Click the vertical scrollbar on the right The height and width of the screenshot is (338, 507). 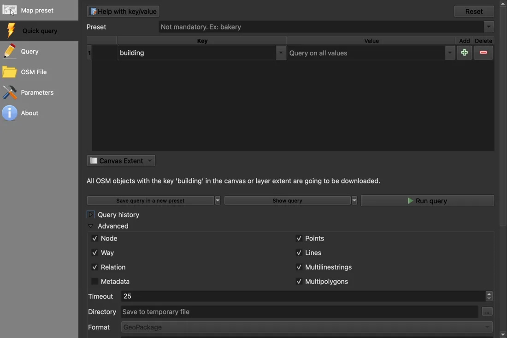tap(503, 117)
